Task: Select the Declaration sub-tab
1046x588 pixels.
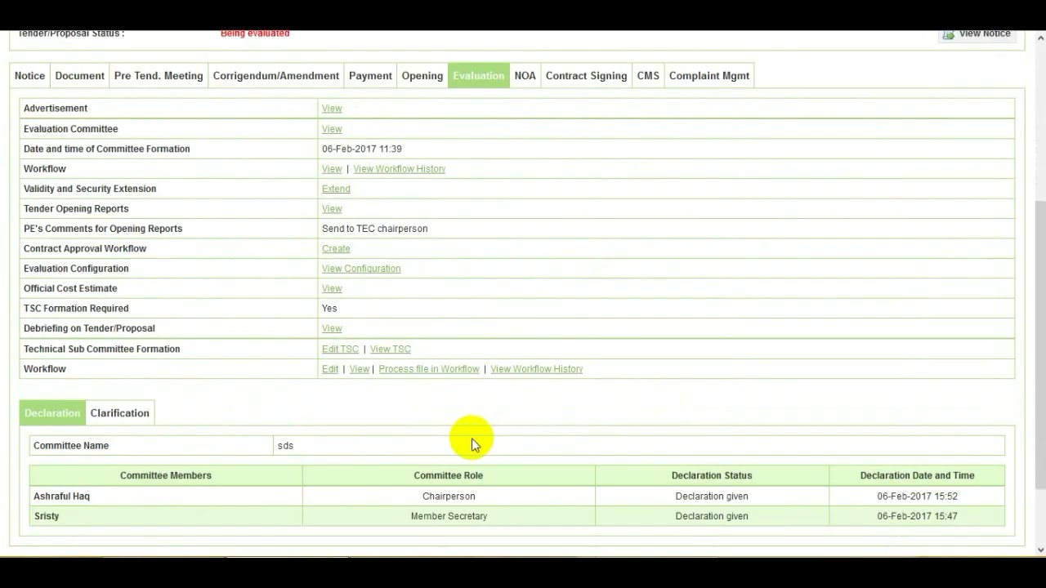Action: tap(52, 413)
